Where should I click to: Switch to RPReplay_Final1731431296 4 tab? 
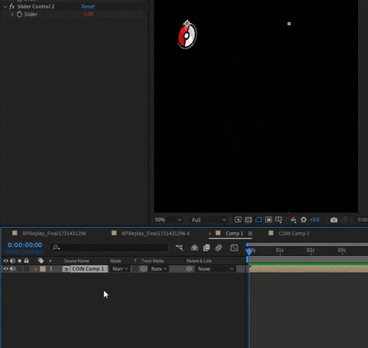pos(156,233)
